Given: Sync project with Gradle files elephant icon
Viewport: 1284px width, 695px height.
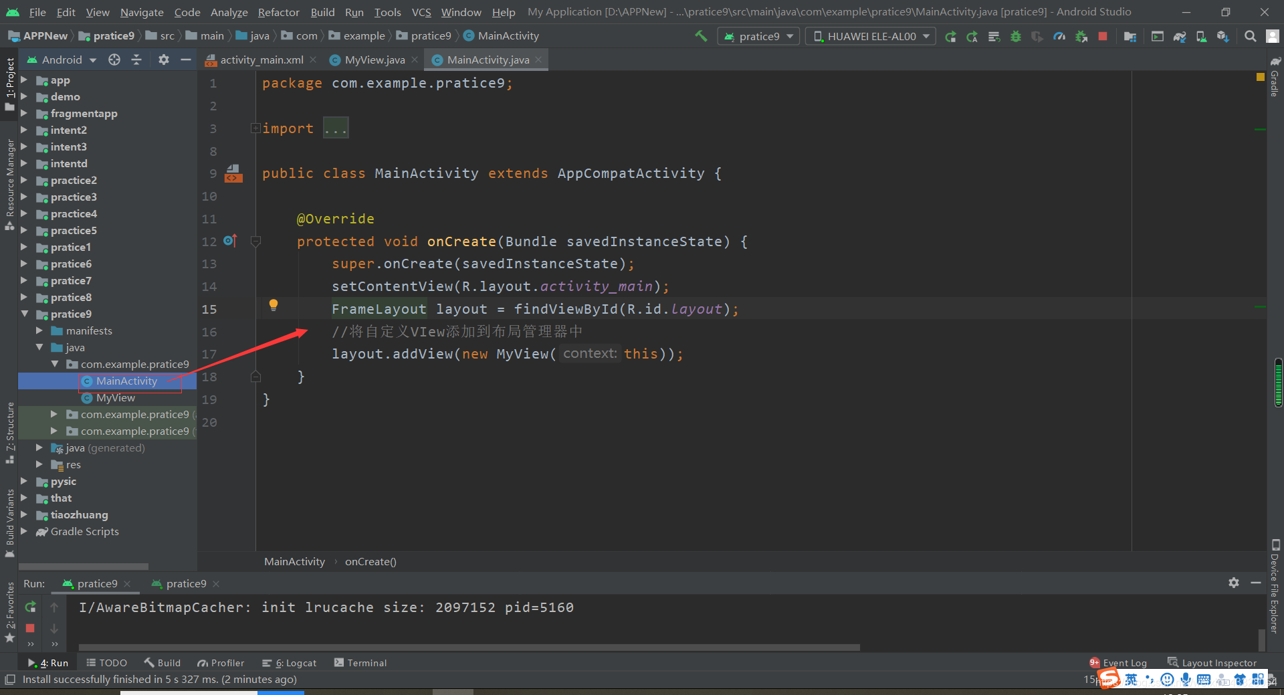Looking at the screenshot, I should (1180, 36).
